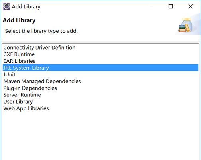Click the Eclipse icon in the title bar
This screenshot has height=160, width=201.
[x=6, y=6]
